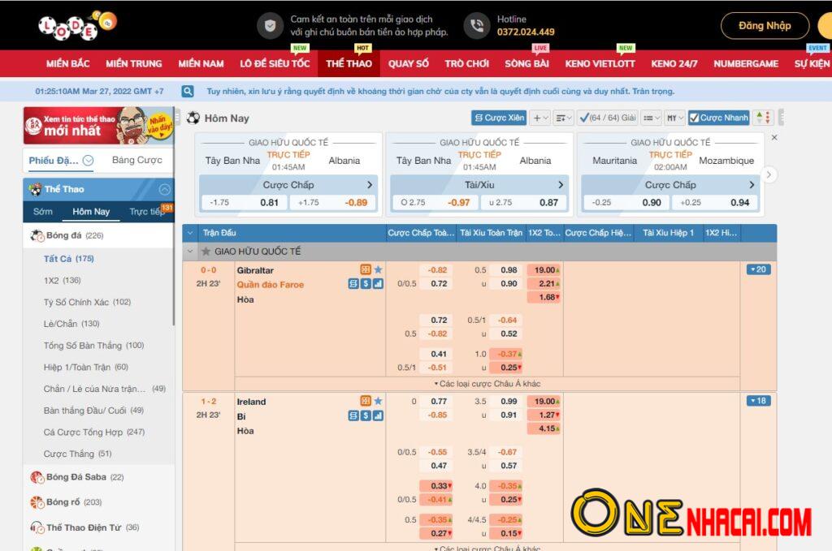Image resolution: width=832 pixels, height=551 pixels.
Task: Select the football icon beside Bóng đá
Action: tap(34, 235)
